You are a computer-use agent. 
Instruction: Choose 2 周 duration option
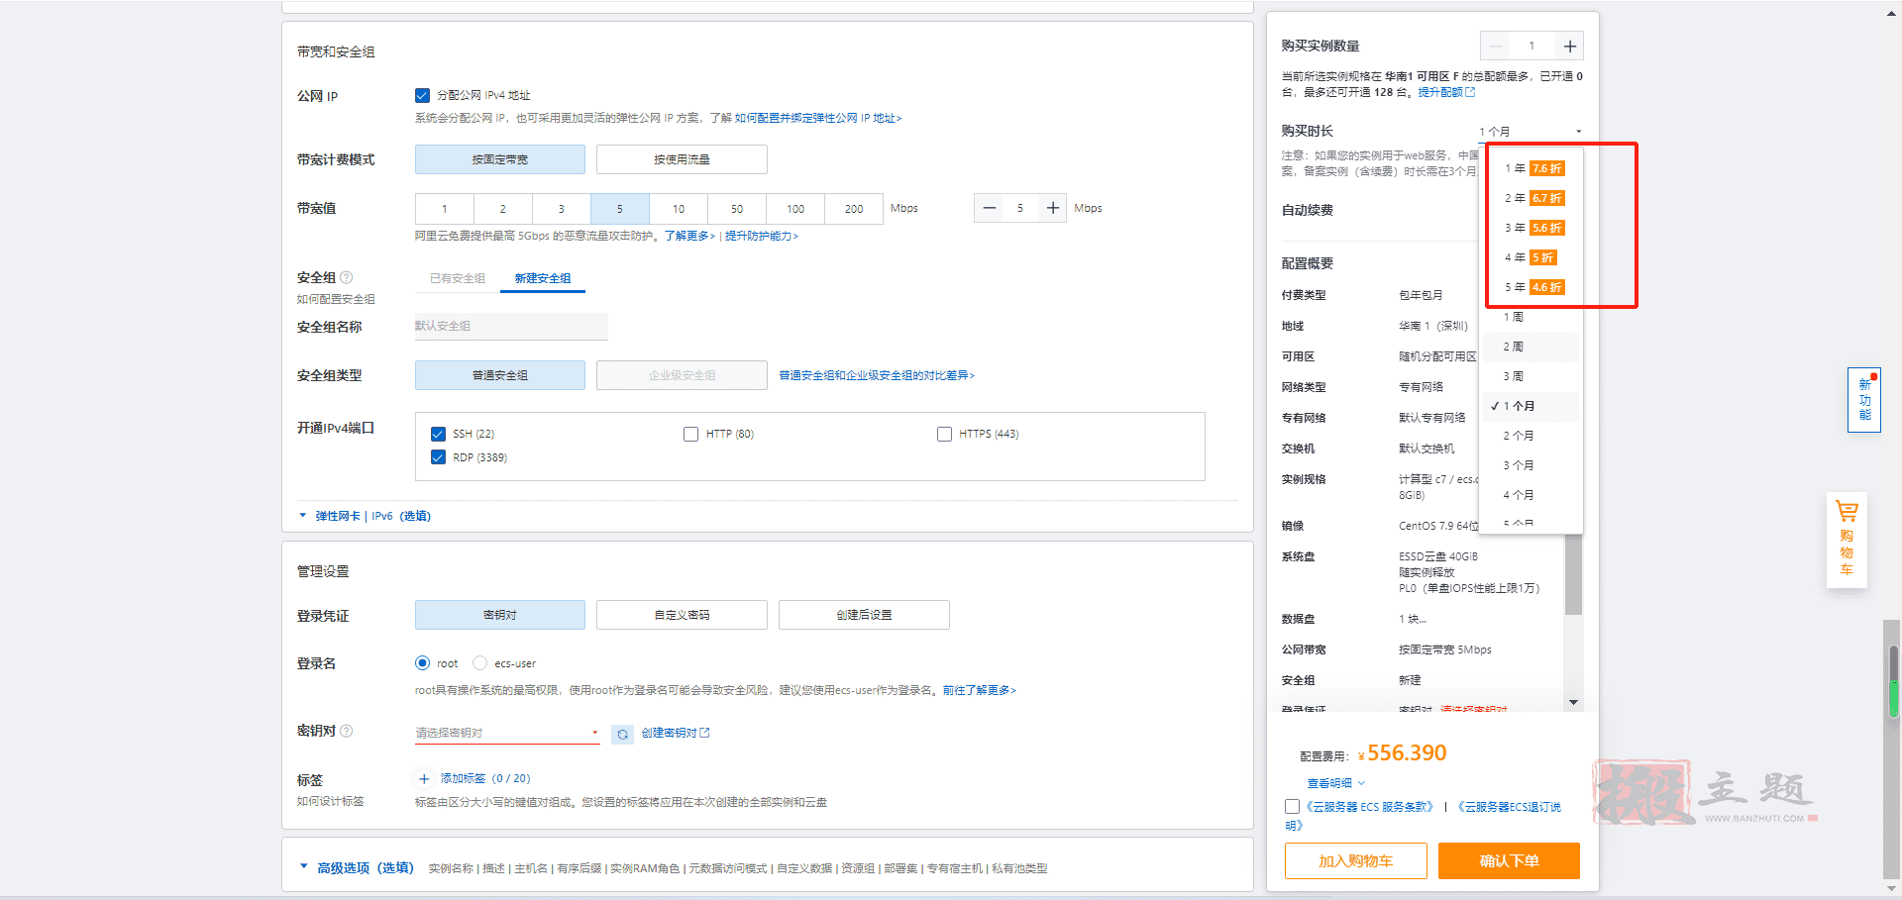1532,347
